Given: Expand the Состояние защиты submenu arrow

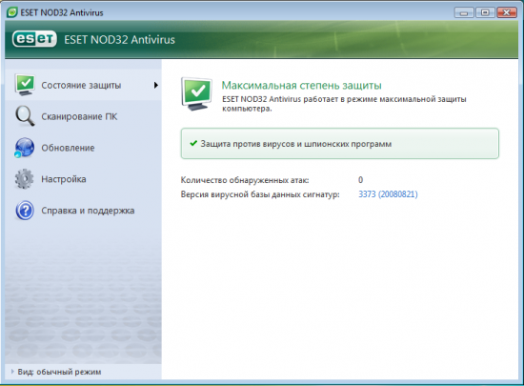Looking at the screenshot, I should click(x=155, y=85).
